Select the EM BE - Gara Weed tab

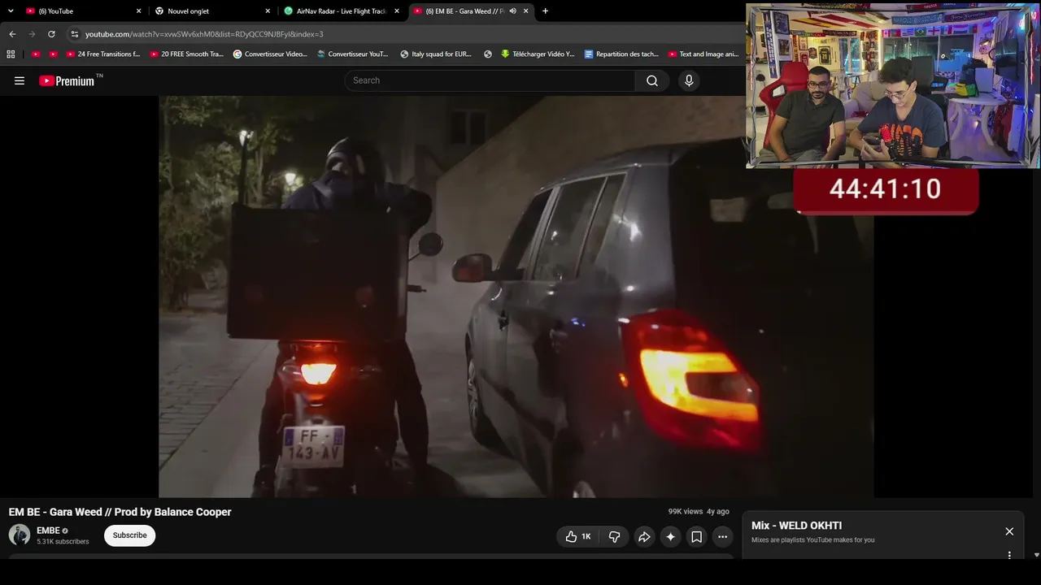click(x=471, y=11)
